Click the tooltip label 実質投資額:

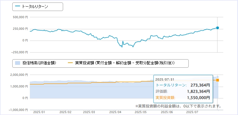coord(165,98)
